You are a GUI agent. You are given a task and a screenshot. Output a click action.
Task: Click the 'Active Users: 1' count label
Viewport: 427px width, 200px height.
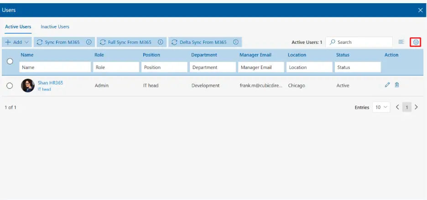coord(307,42)
